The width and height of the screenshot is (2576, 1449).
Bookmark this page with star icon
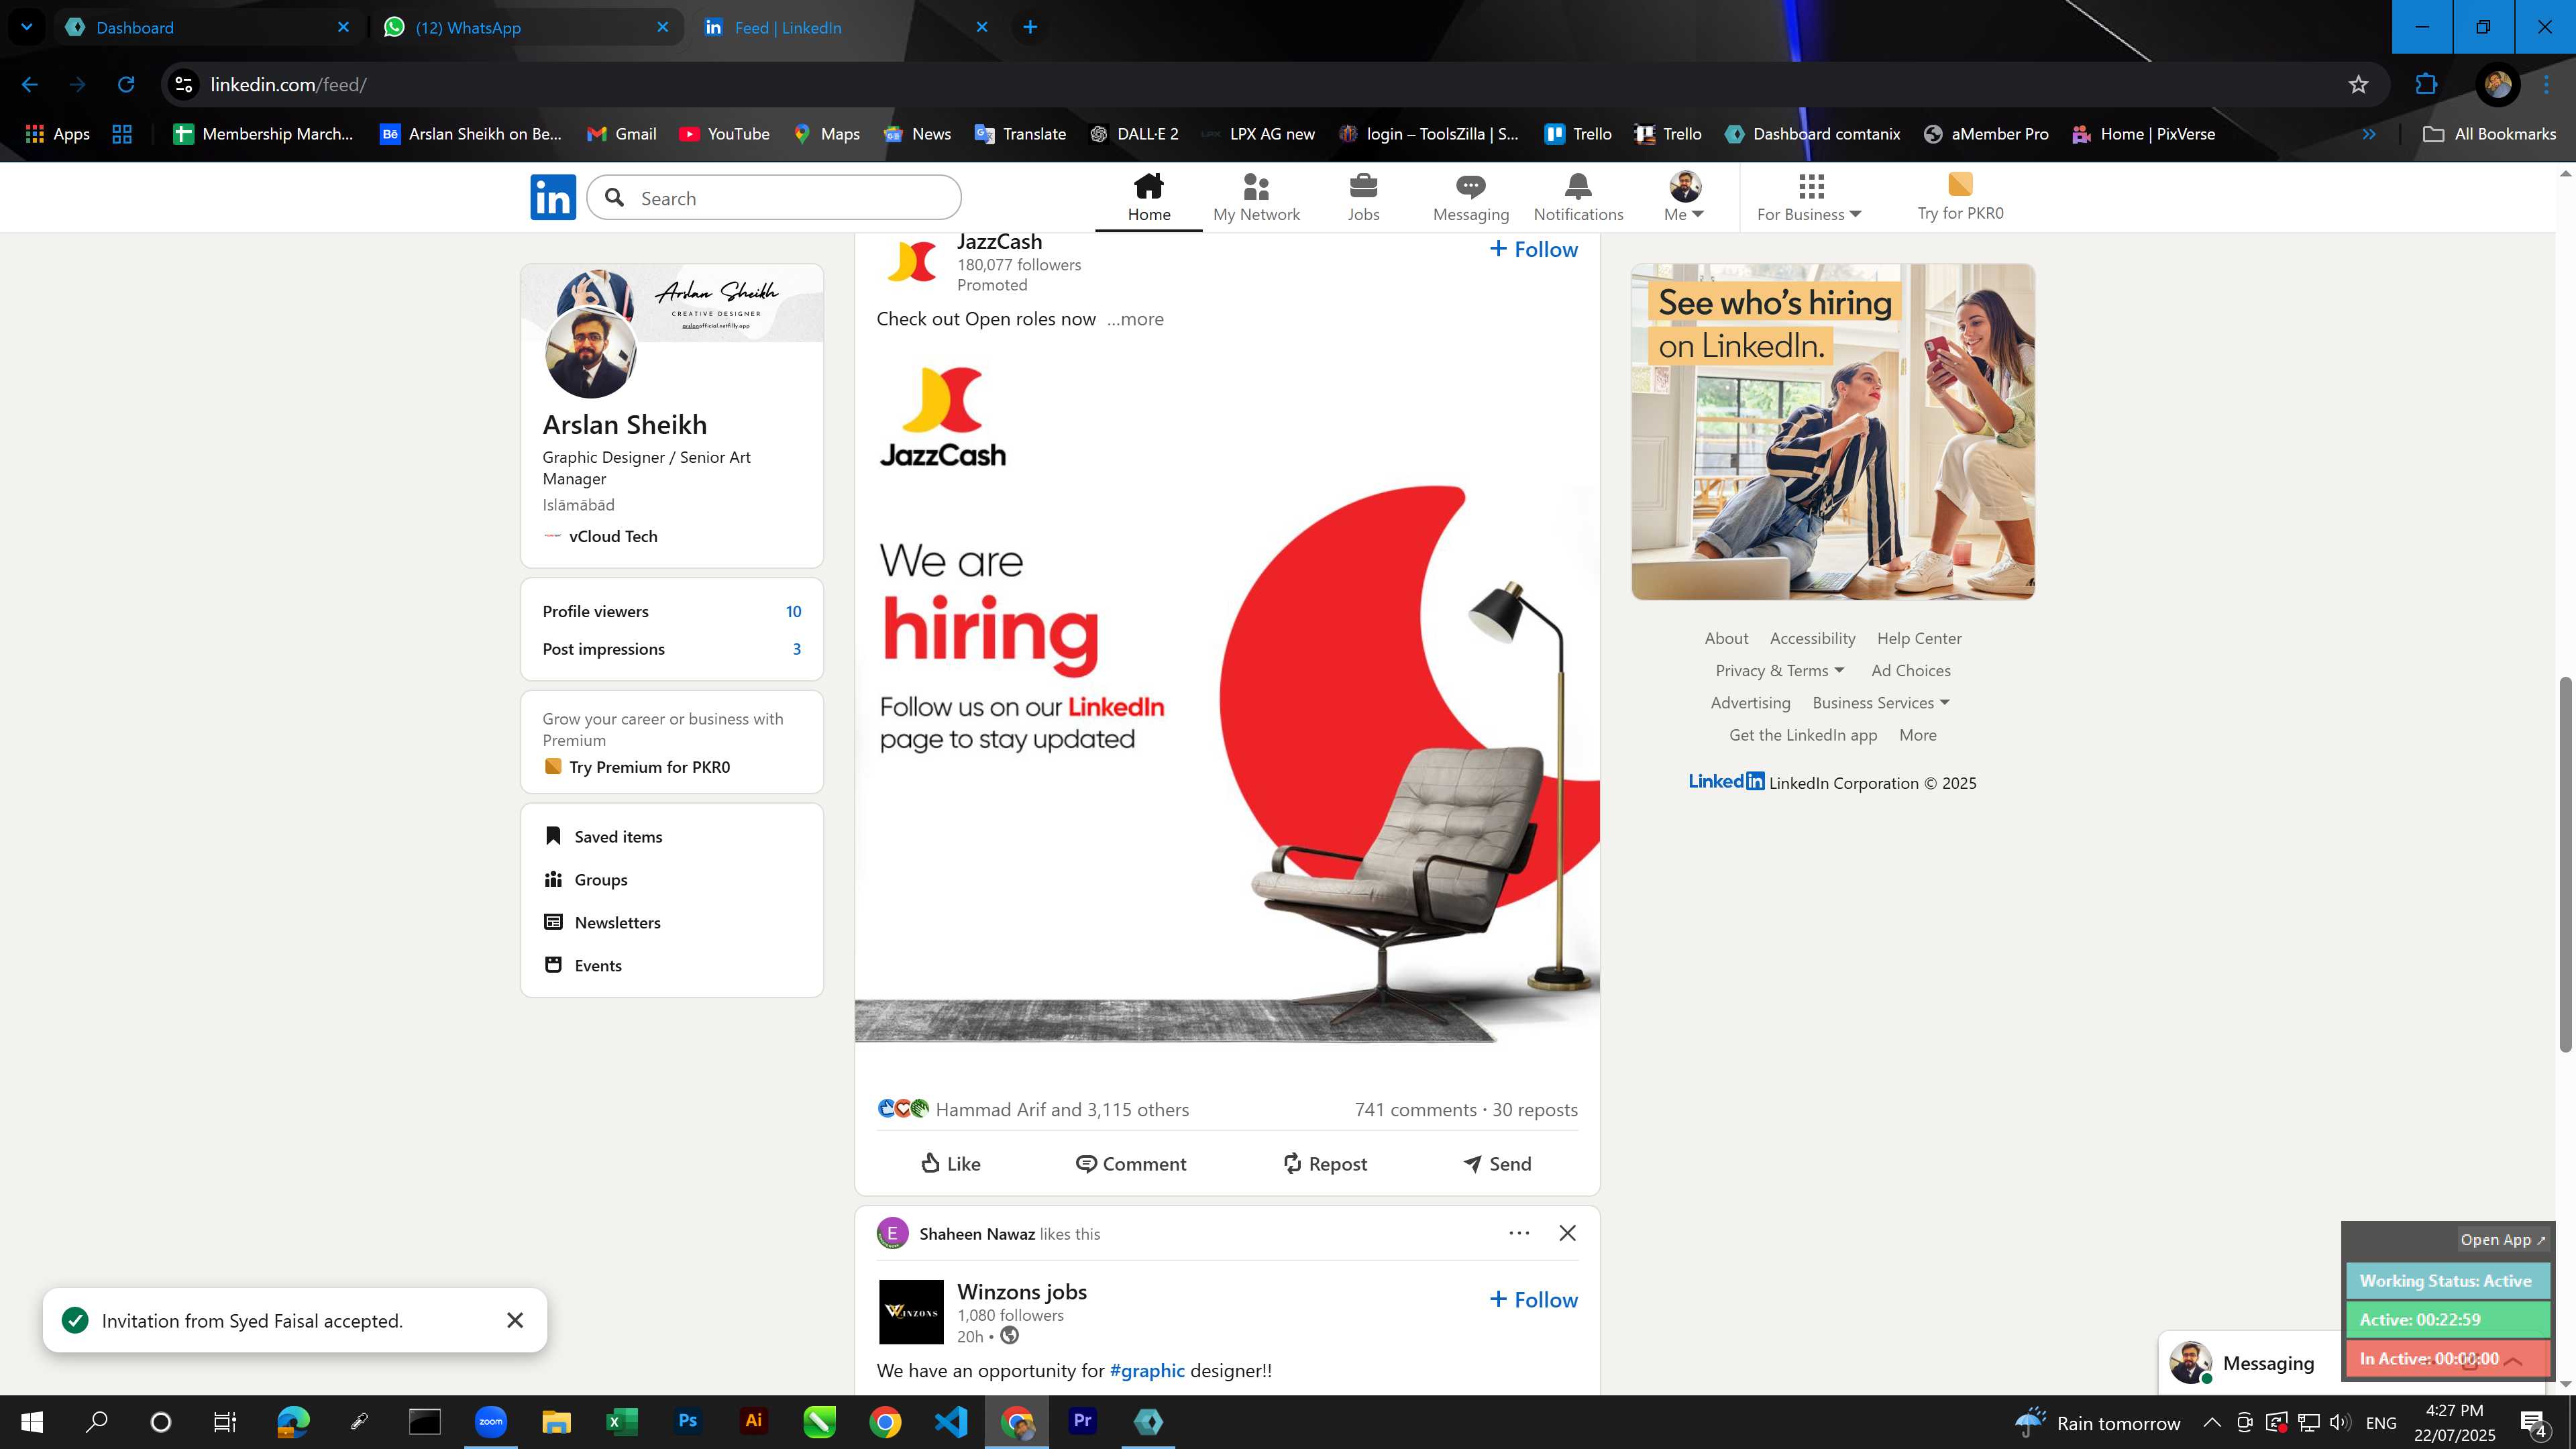coord(2358,84)
